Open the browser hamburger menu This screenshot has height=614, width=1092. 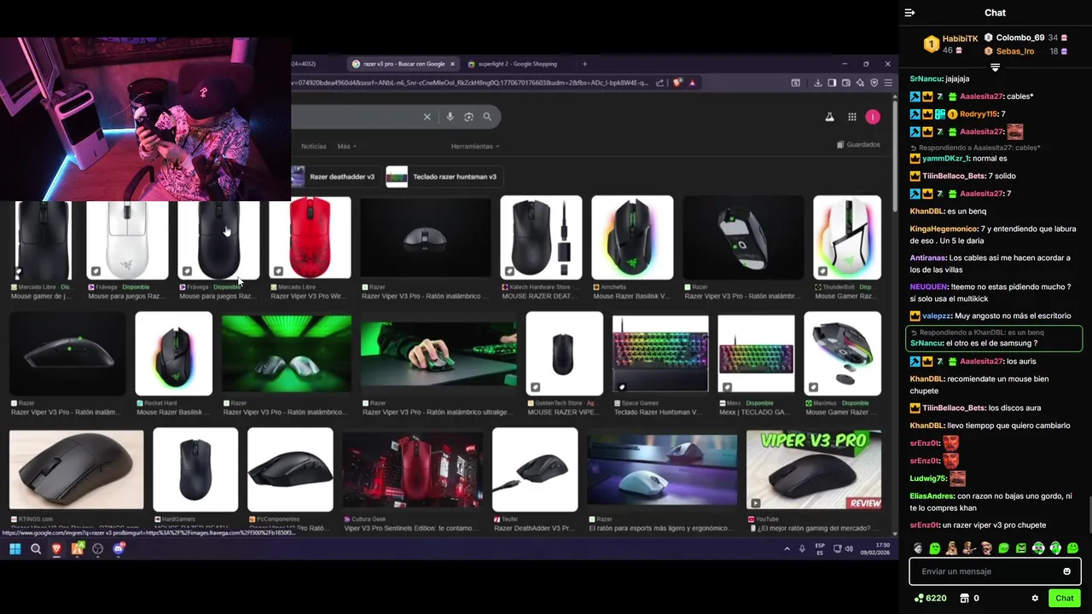888,83
